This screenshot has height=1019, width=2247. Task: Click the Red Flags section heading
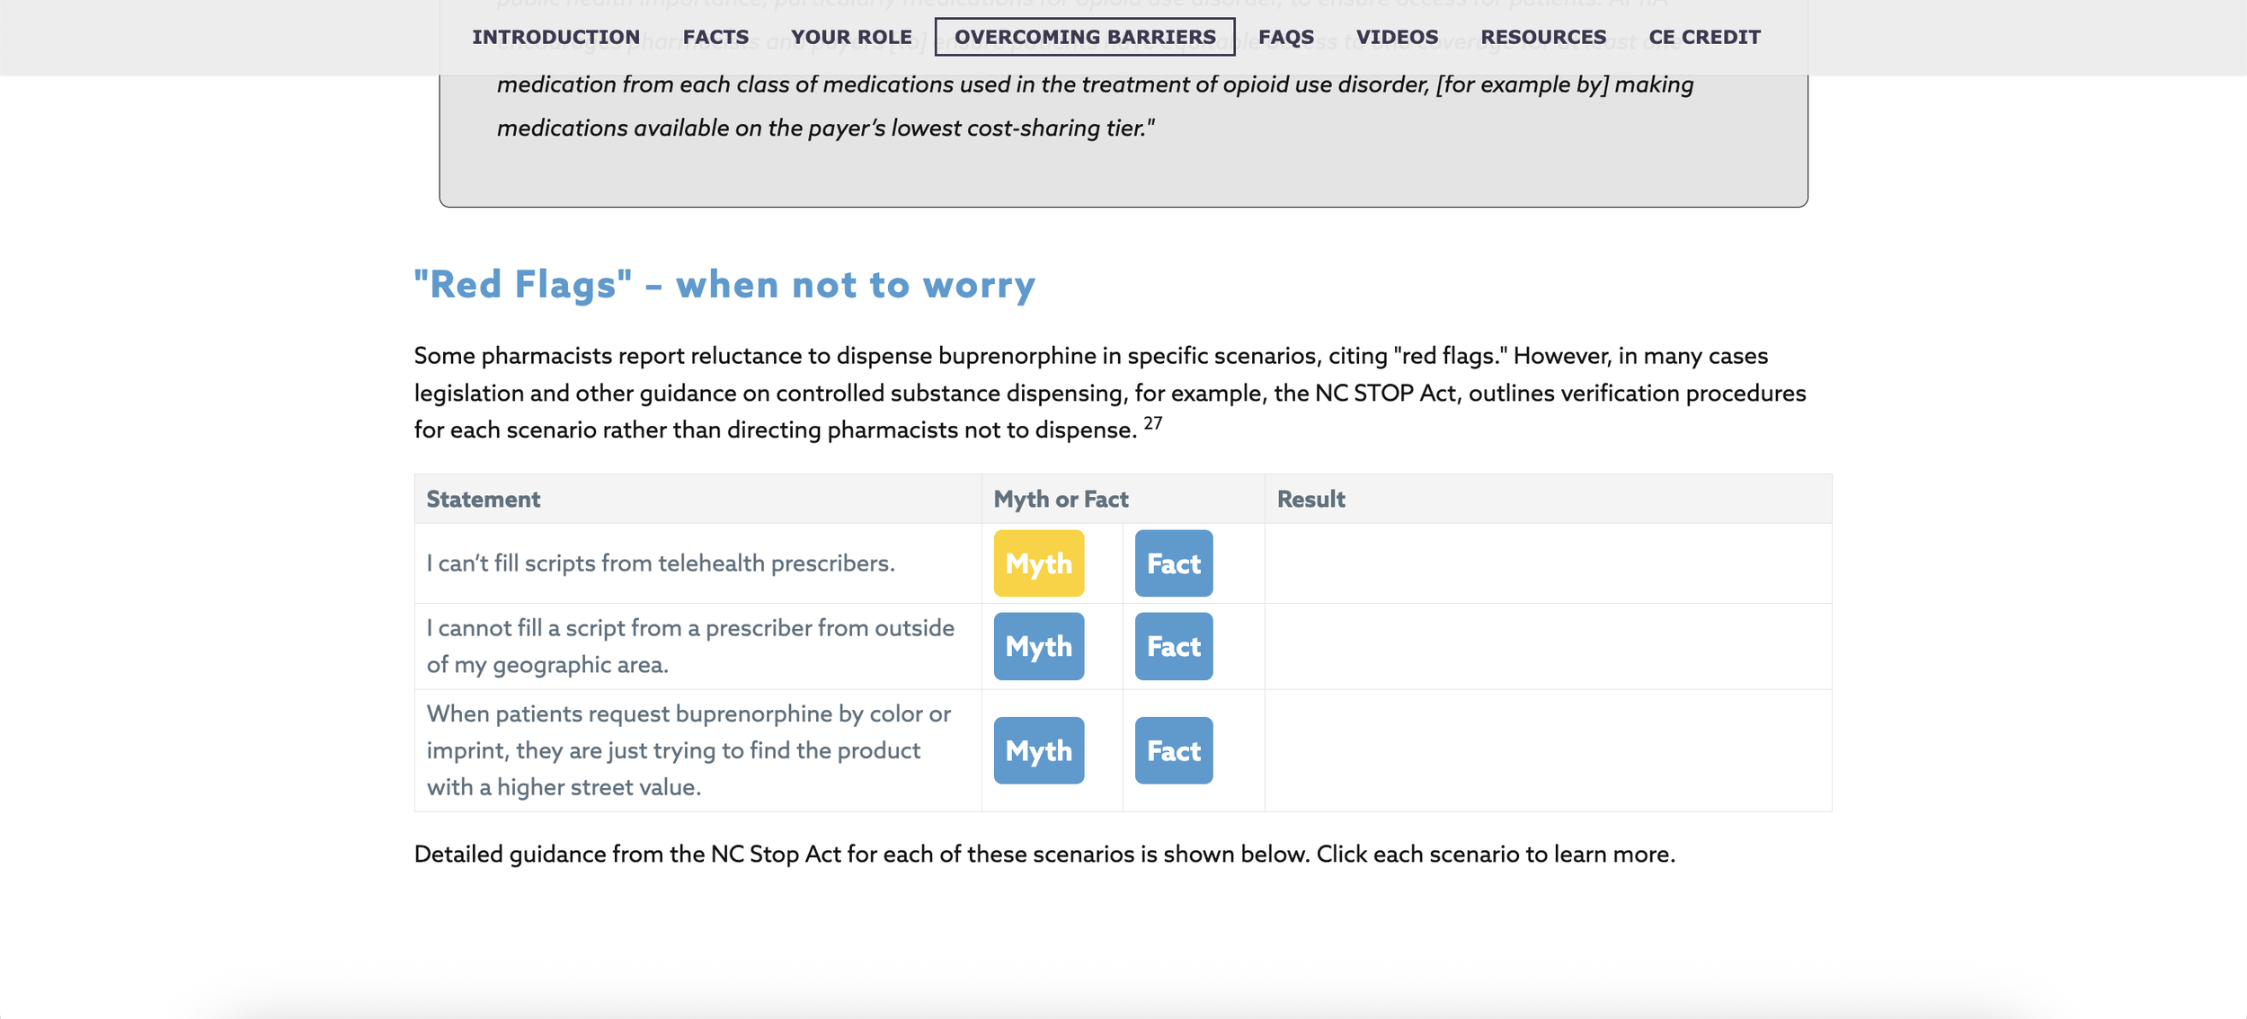(x=724, y=285)
